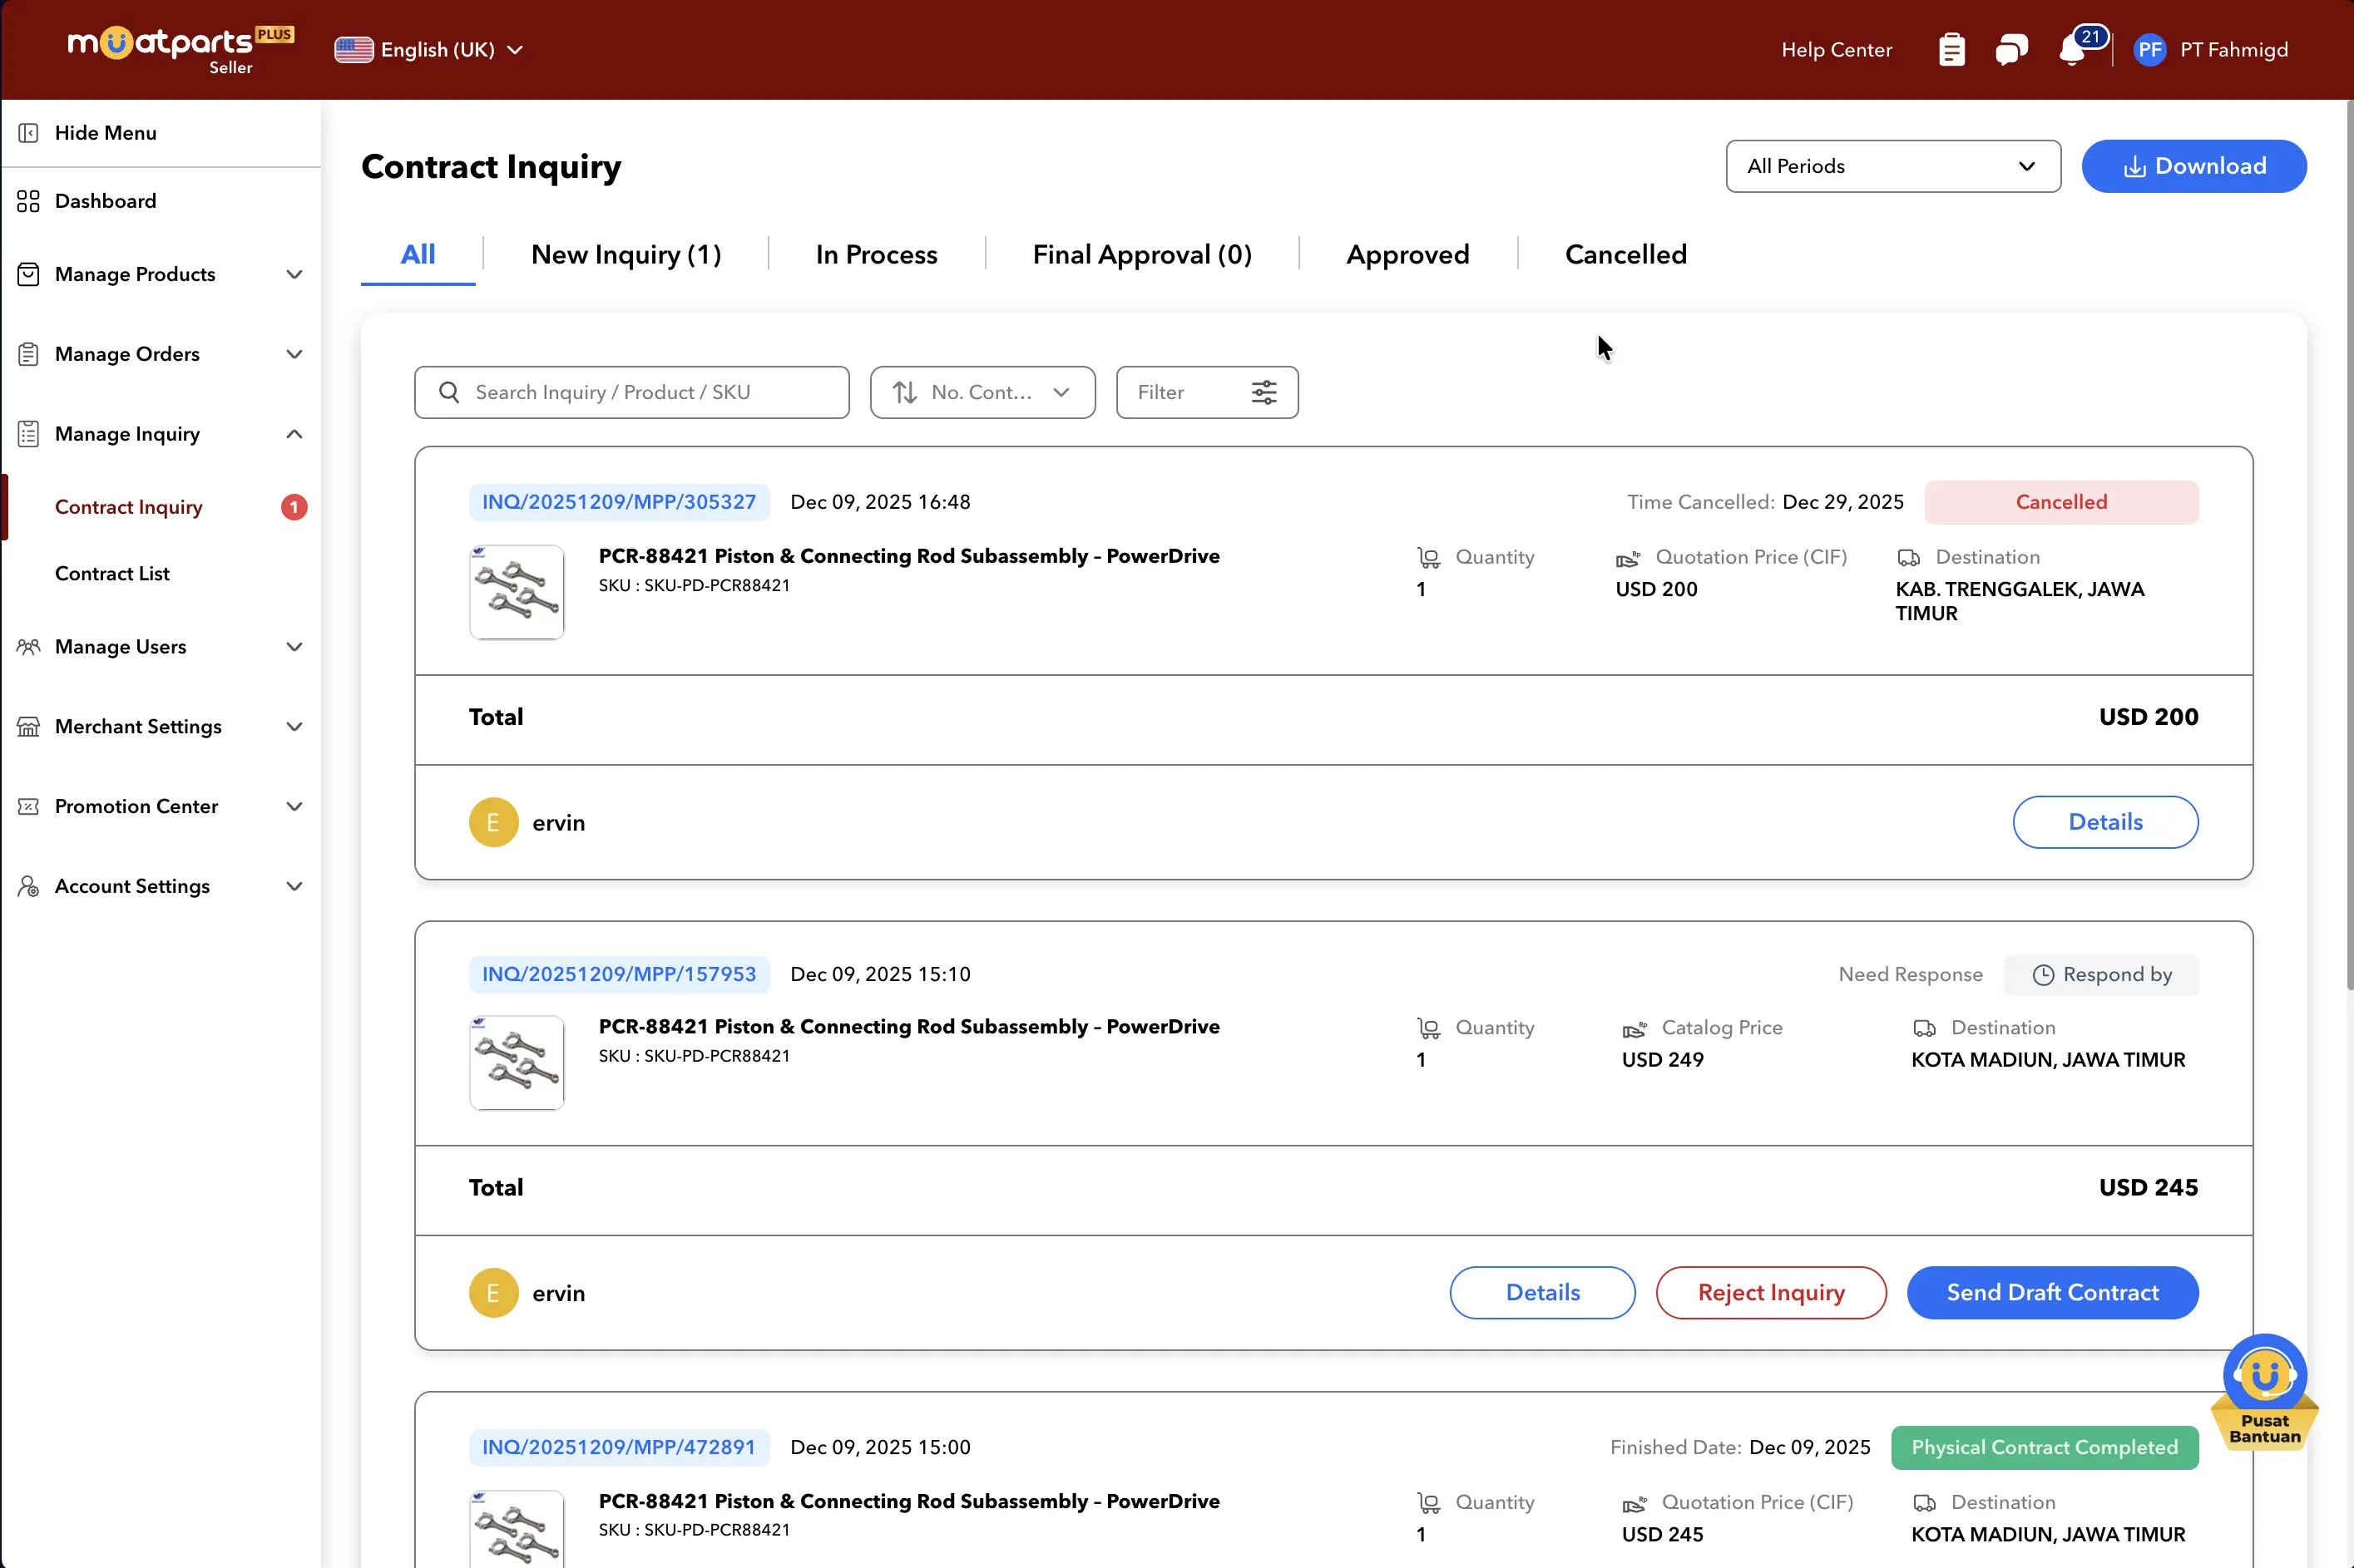The image size is (2354, 1568).
Task: Switch to the Cancelled tab
Action: coord(1625,255)
